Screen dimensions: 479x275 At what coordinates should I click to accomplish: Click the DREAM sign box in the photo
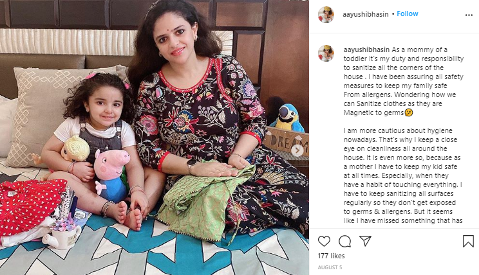(286, 142)
